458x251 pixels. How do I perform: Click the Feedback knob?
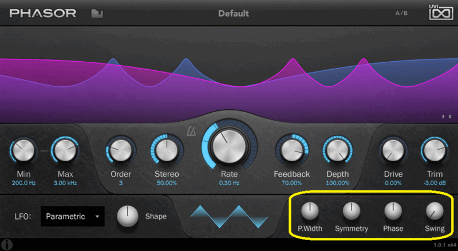292,150
